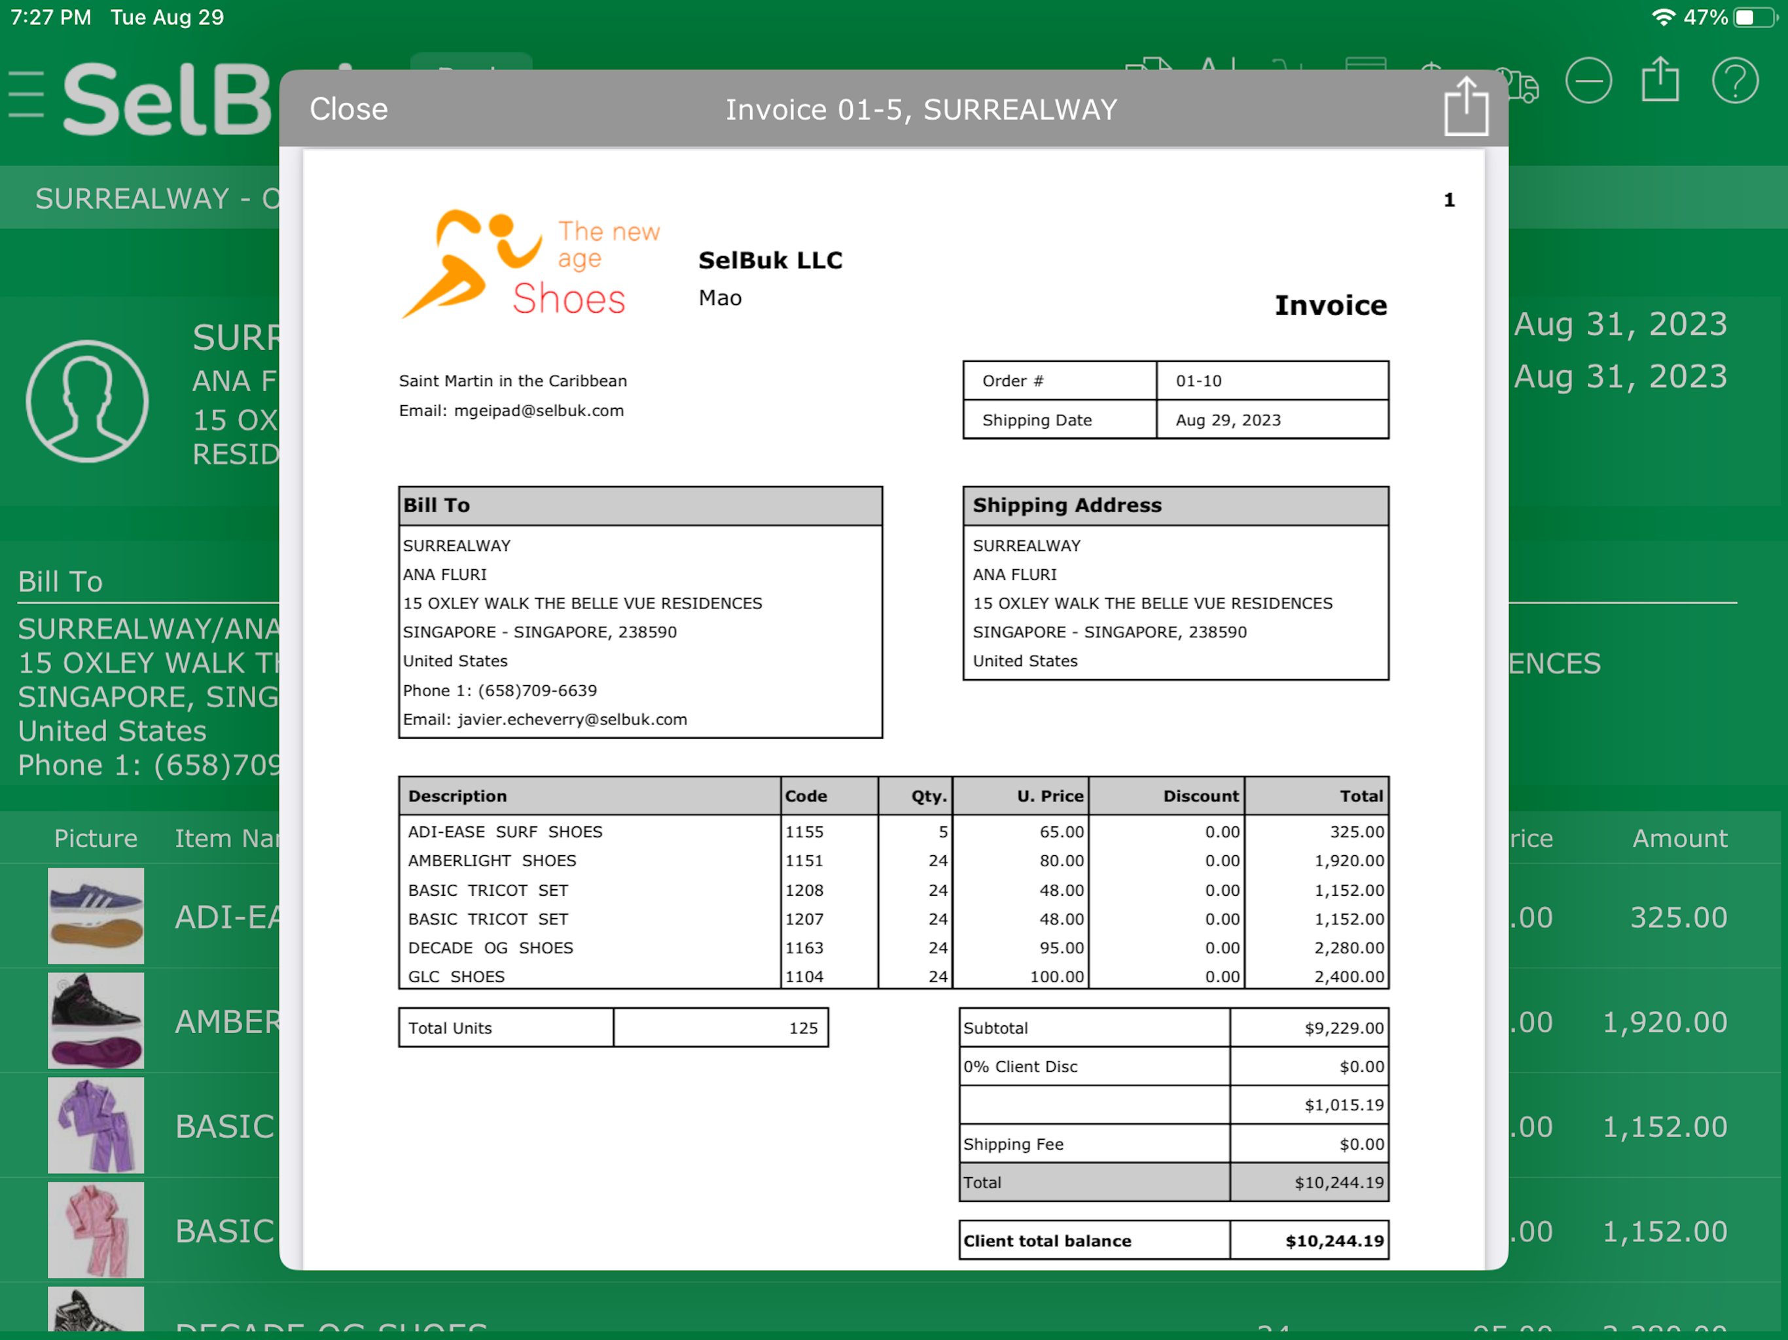Tap the SelBuk logo in background window
This screenshot has width=1788, height=1340.
pyautogui.click(x=168, y=99)
